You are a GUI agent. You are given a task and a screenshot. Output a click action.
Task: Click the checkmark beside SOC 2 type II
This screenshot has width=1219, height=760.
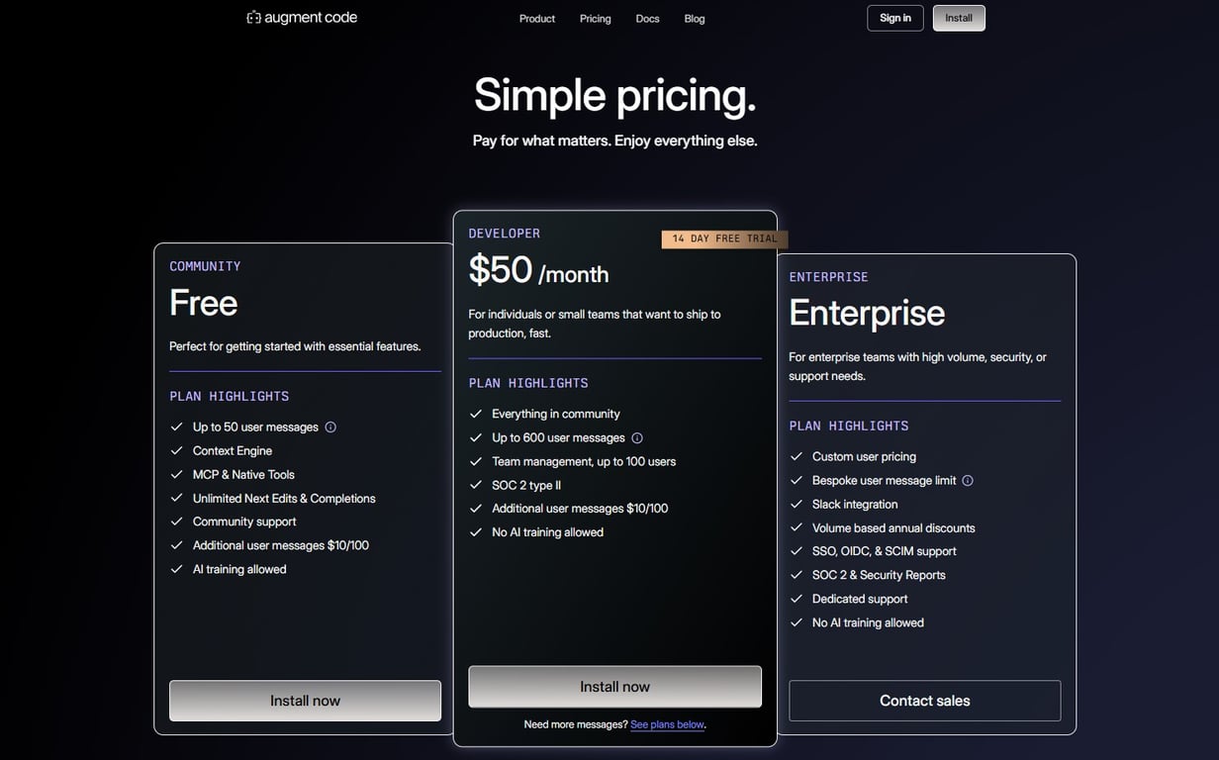[x=476, y=485]
